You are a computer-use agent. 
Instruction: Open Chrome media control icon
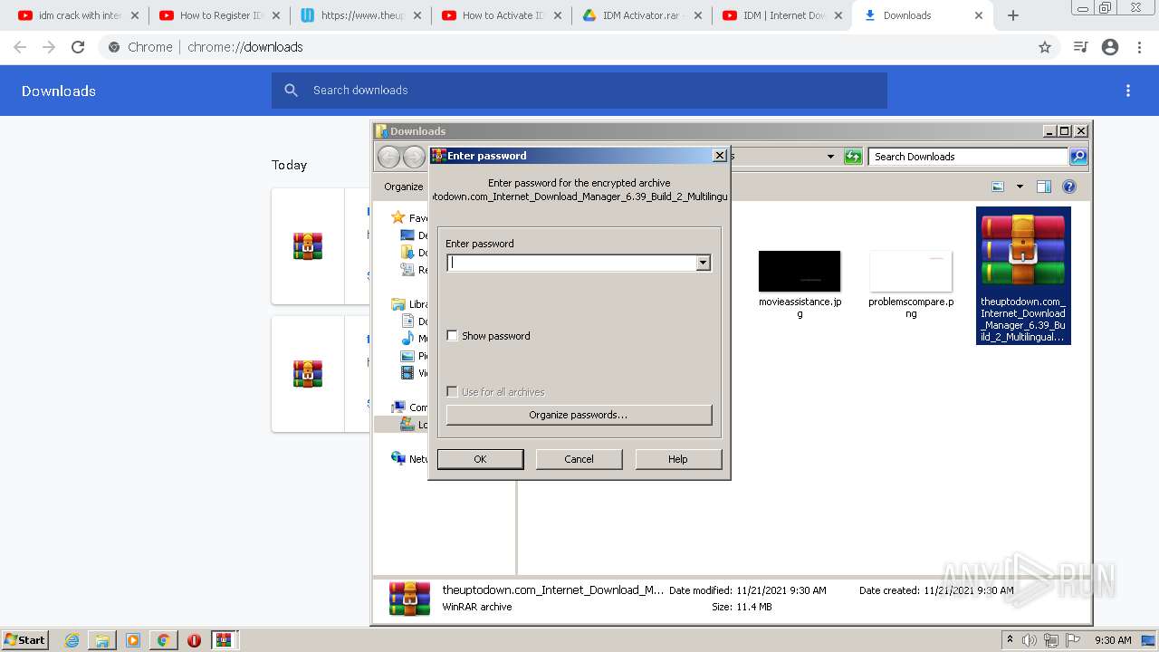pos(1080,47)
